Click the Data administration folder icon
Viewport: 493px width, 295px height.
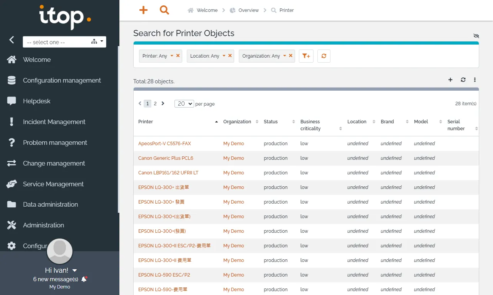coord(12,204)
